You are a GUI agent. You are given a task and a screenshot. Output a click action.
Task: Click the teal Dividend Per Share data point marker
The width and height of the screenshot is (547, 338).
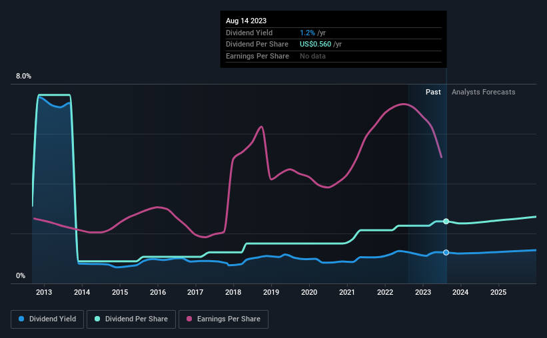click(x=446, y=222)
